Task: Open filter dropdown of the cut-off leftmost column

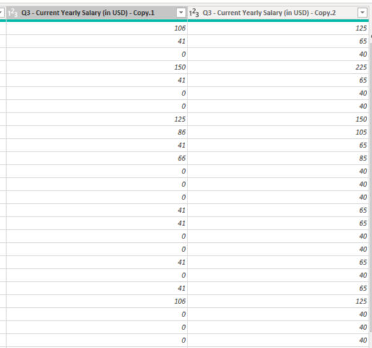Action: 2,12
